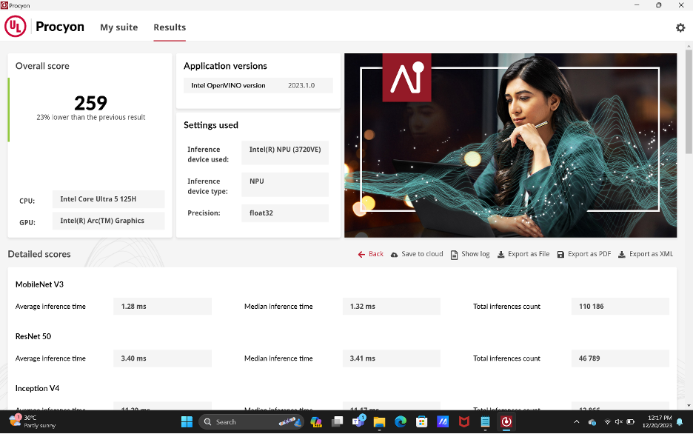Show hidden system tray icons
The image size is (693, 434).
pyautogui.click(x=578, y=421)
